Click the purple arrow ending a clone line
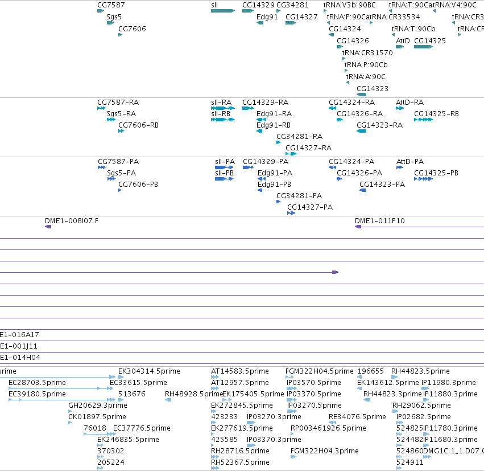The width and height of the screenshot is (484, 471). [x=335, y=272]
